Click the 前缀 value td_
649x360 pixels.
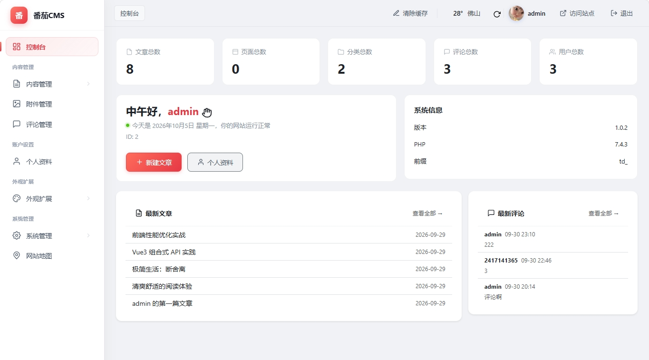[x=623, y=161]
